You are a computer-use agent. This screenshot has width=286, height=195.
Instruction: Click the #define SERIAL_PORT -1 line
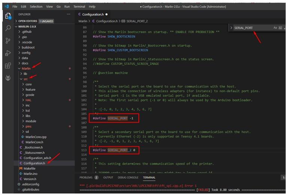(x=113, y=118)
